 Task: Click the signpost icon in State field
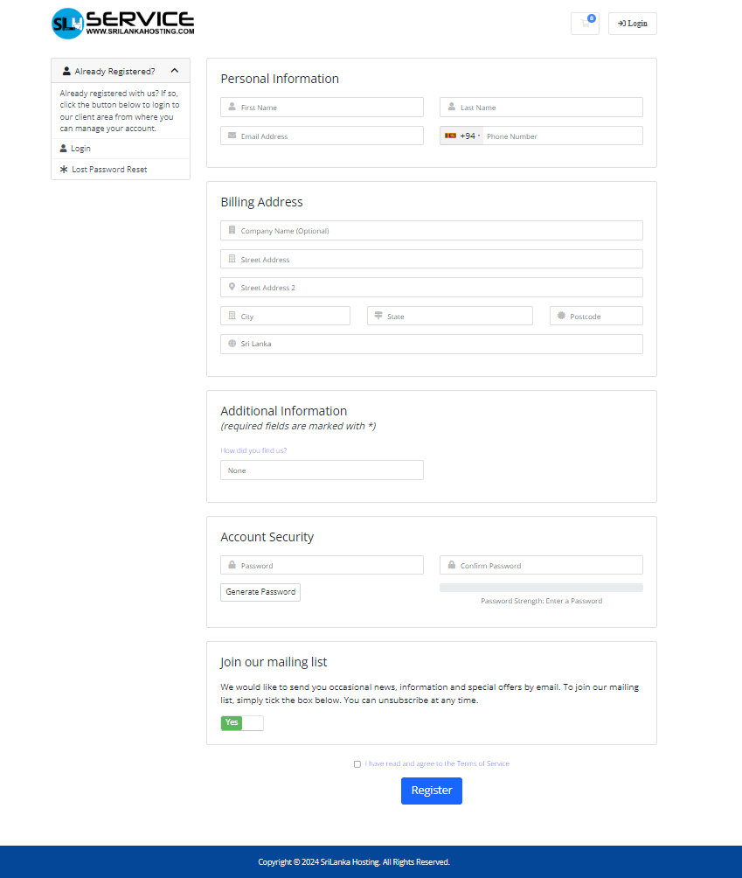[x=378, y=316]
